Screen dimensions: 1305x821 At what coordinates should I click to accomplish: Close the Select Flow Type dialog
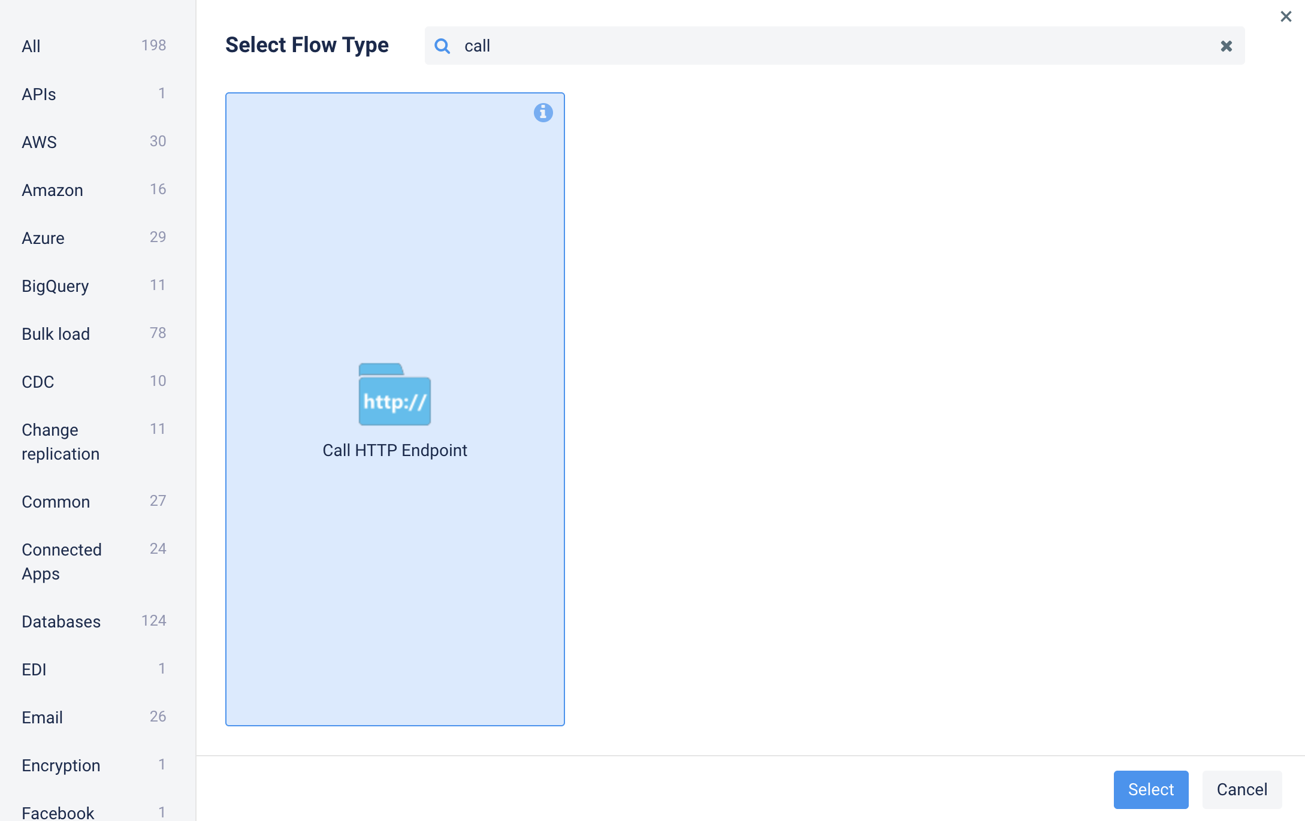[x=1286, y=17]
